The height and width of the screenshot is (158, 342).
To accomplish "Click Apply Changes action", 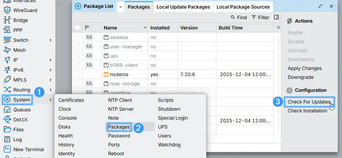I will (305, 68).
